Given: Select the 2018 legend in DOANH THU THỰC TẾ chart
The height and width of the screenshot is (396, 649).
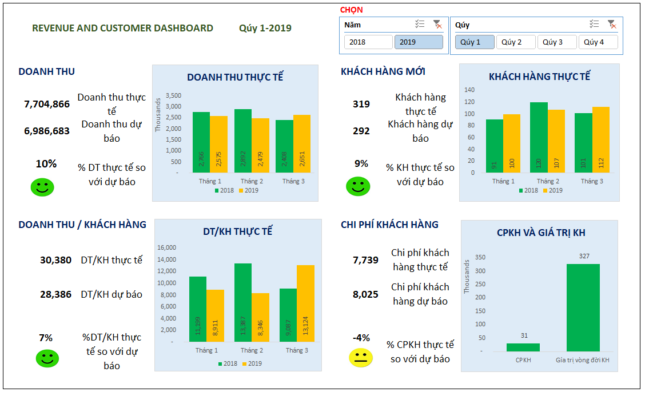Looking at the screenshot, I should click(224, 190).
